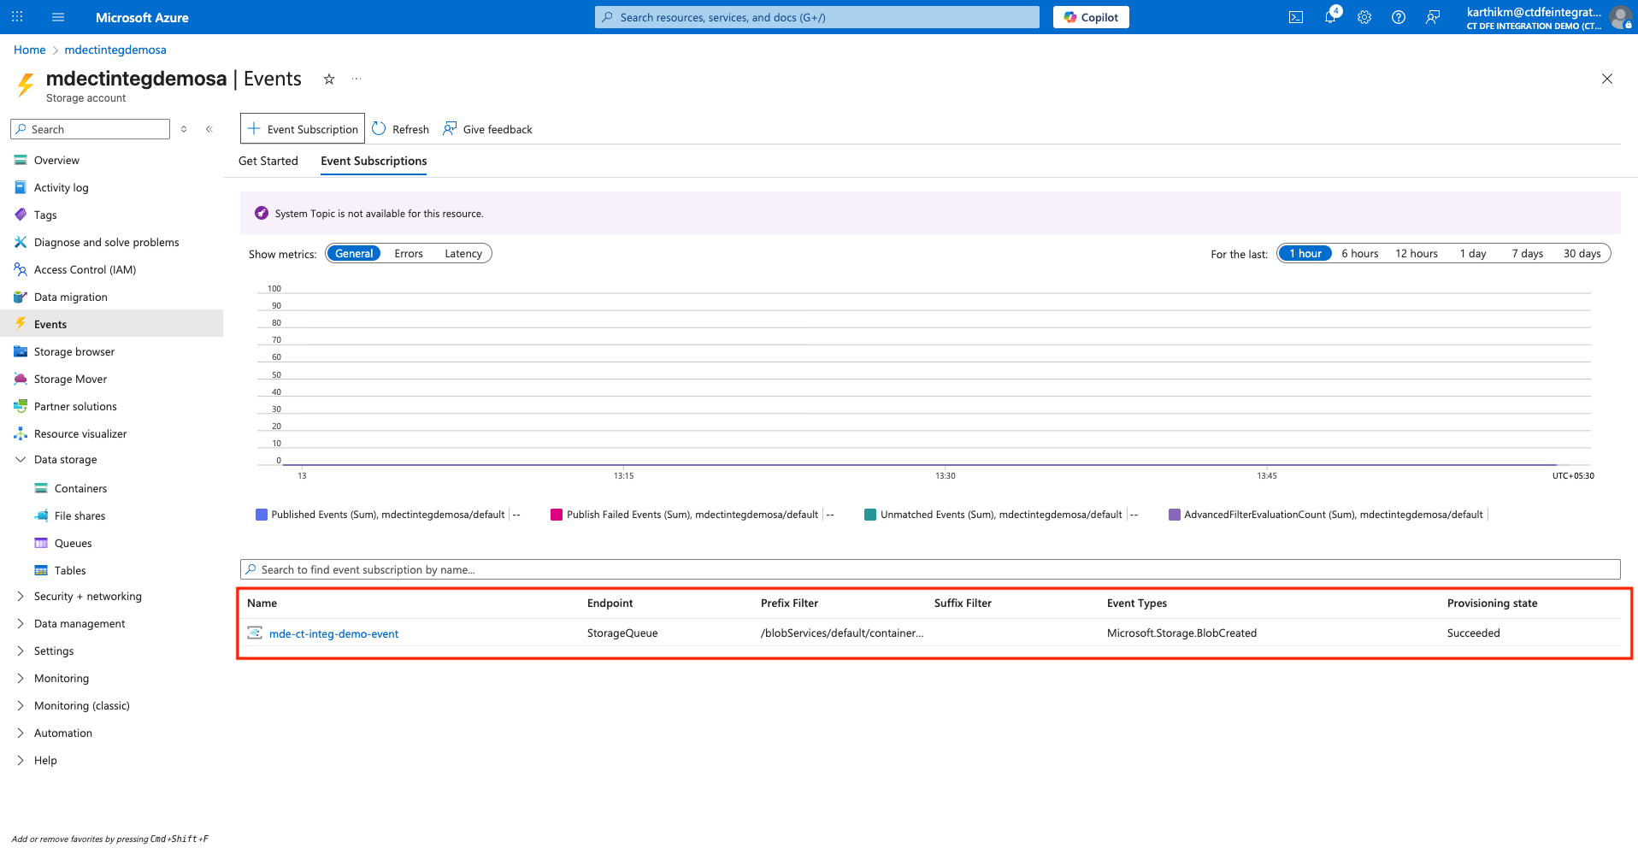The height and width of the screenshot is (848, 1638).
Task: Select the Latency metrics option
Action: pyautogui.click(x=463, y=254)
